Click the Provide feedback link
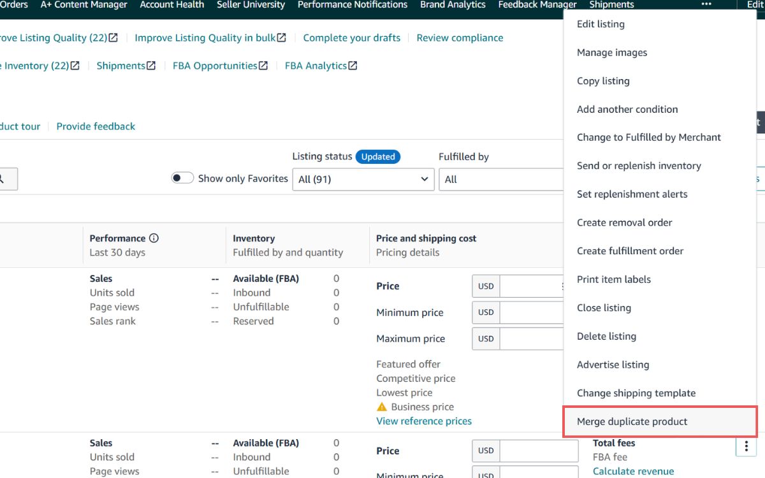The image size is (765, 478). coord(96,126)
